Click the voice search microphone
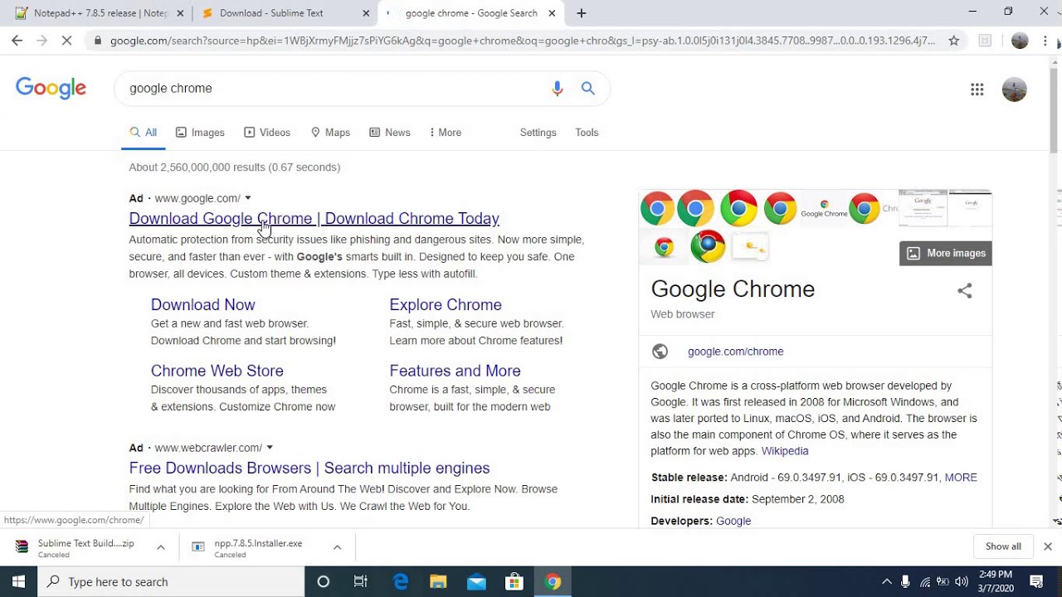Viewport: 1062px width, 597px height. (x=557, y=88)
